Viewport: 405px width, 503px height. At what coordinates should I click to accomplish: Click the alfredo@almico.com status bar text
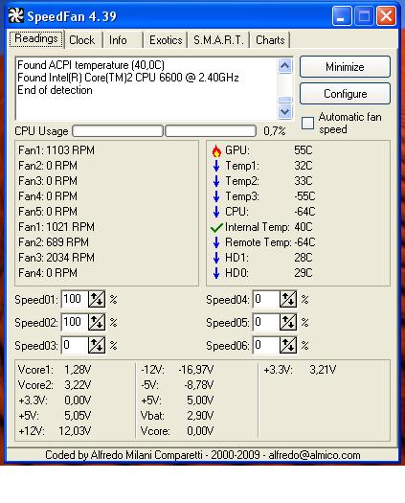315,455
